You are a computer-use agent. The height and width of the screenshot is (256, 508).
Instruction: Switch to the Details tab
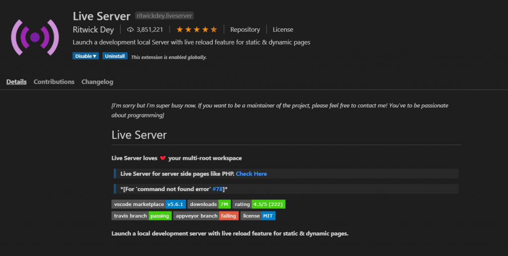(16, 82)
